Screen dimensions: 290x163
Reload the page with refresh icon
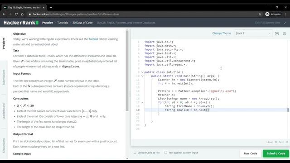tap(16, 14)
